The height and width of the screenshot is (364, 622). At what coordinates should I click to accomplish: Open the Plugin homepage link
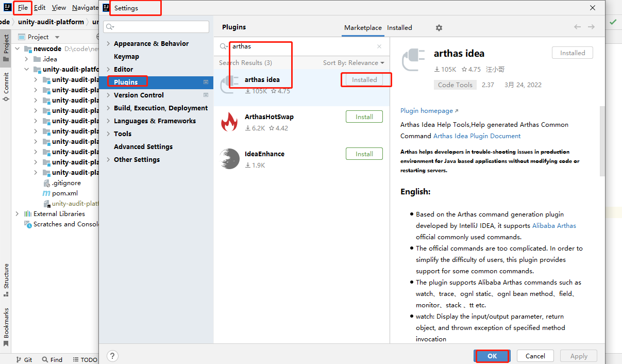point(429,111)
